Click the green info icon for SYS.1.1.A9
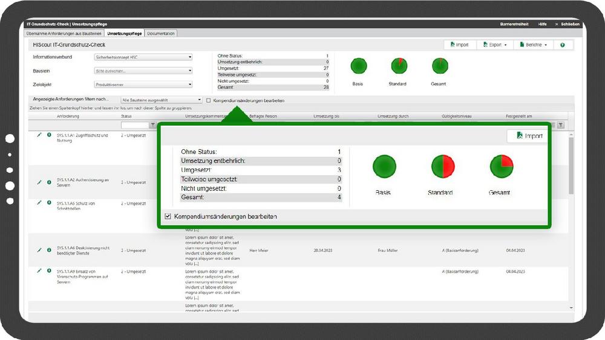Viewport: 605px width, 340px height. pyautogui.click(x=49, y=271)
